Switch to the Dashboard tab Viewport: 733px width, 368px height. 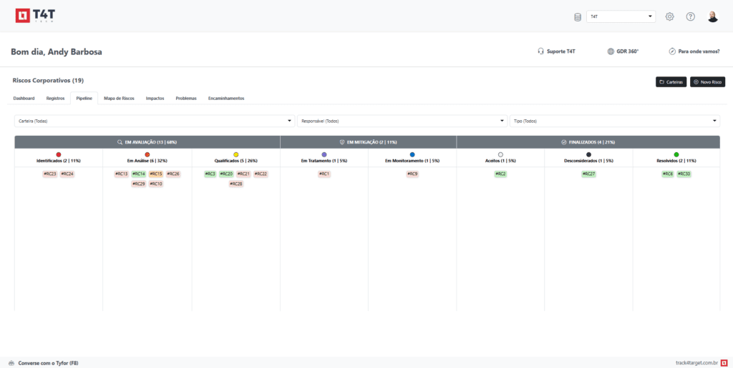[24, 98]
